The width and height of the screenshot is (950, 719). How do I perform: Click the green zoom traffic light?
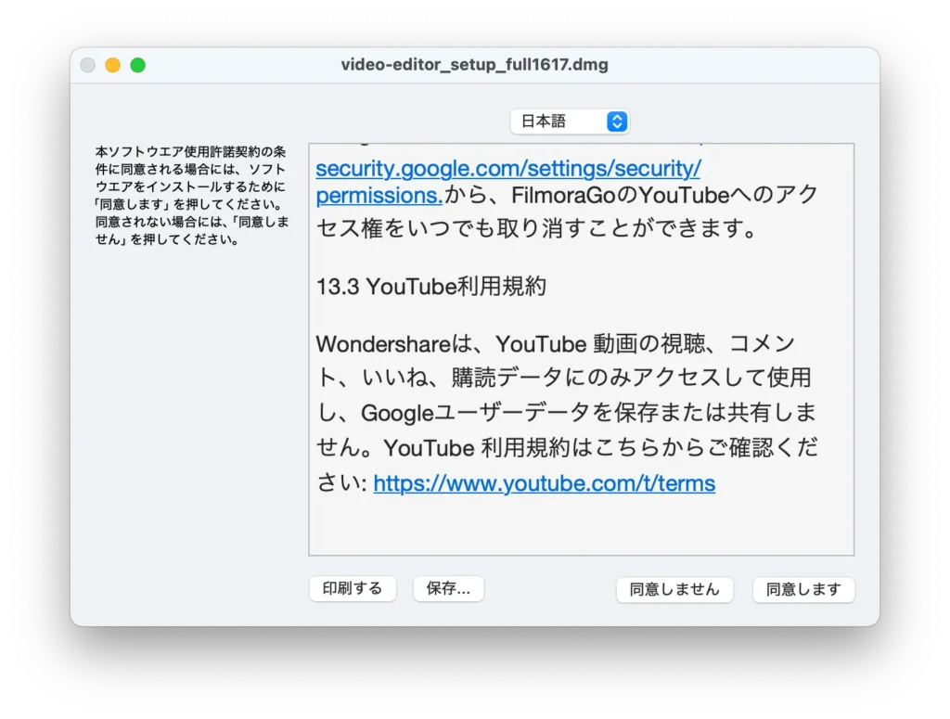(137, 64)
